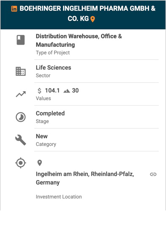Click the book icon for project type
The height and width of the screenshot is (241, 166).
click(x=21, y=40)
